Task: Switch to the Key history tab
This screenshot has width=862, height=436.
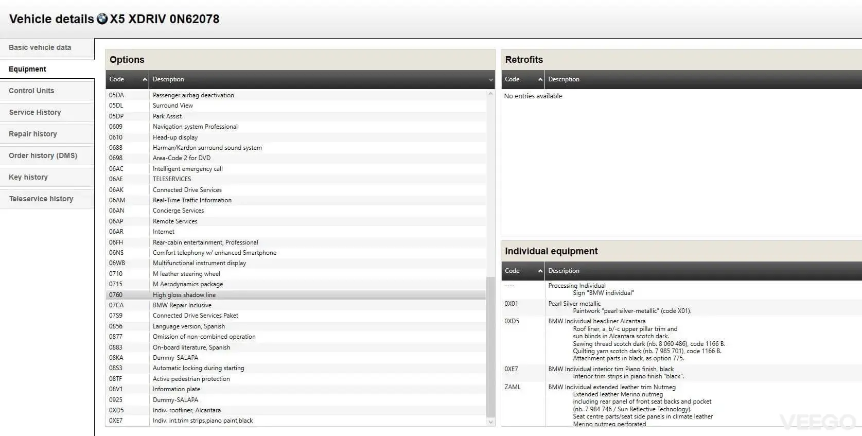Action: tap(47, 177)
